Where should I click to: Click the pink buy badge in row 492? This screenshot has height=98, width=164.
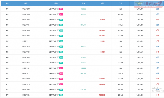(61, 14)
